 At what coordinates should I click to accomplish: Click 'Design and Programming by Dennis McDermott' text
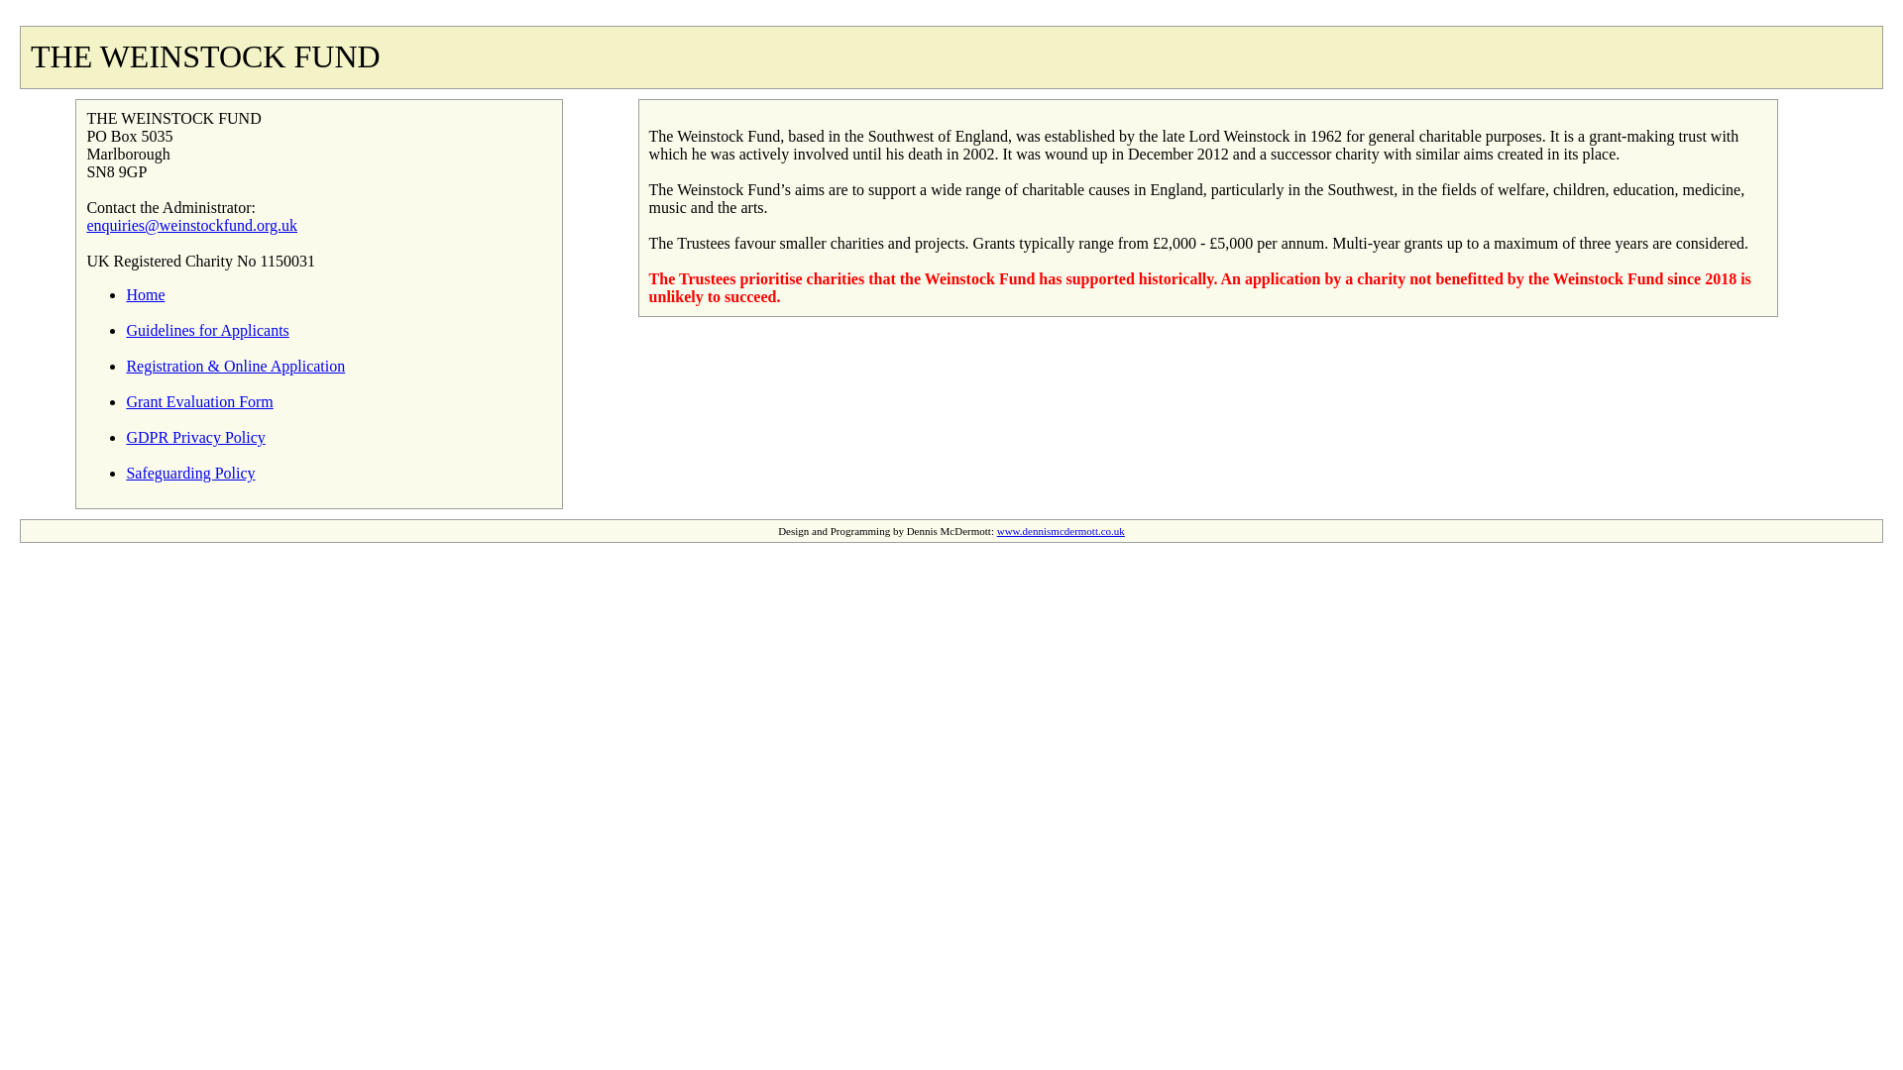tap(885, 532)
